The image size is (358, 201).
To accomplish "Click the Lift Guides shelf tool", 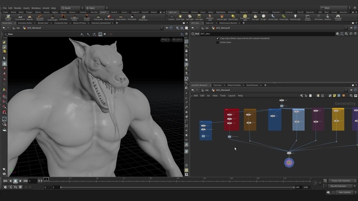I will coord(64,18).
